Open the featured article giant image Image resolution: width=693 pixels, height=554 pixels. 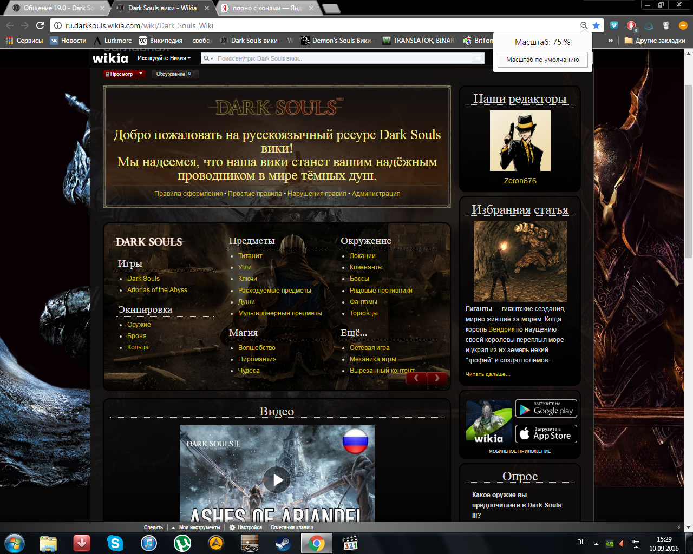(x=520, y=261)
